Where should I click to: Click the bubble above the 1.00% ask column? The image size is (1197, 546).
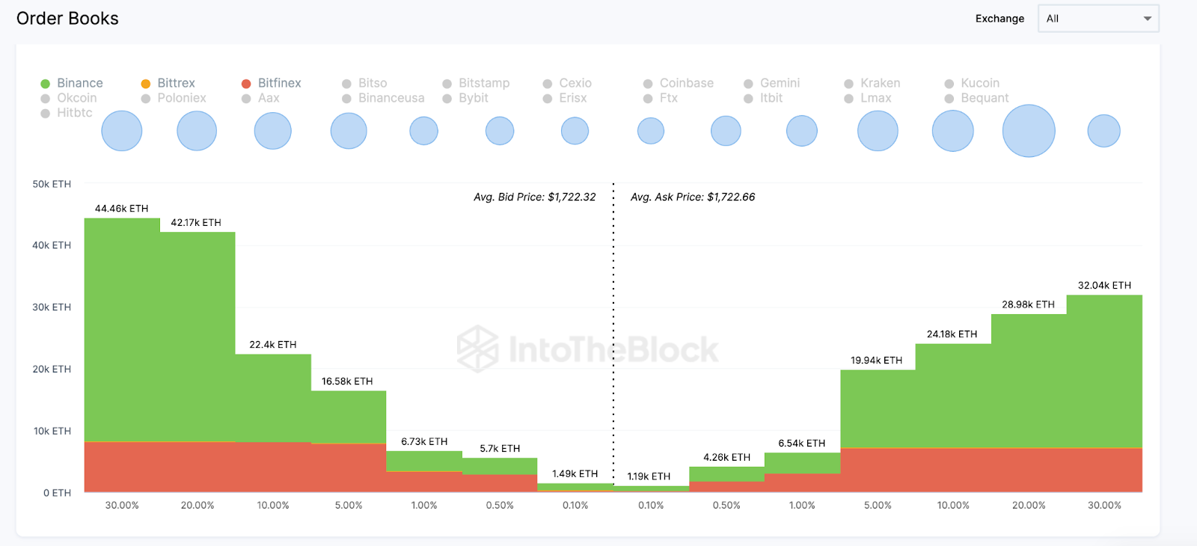802,131
